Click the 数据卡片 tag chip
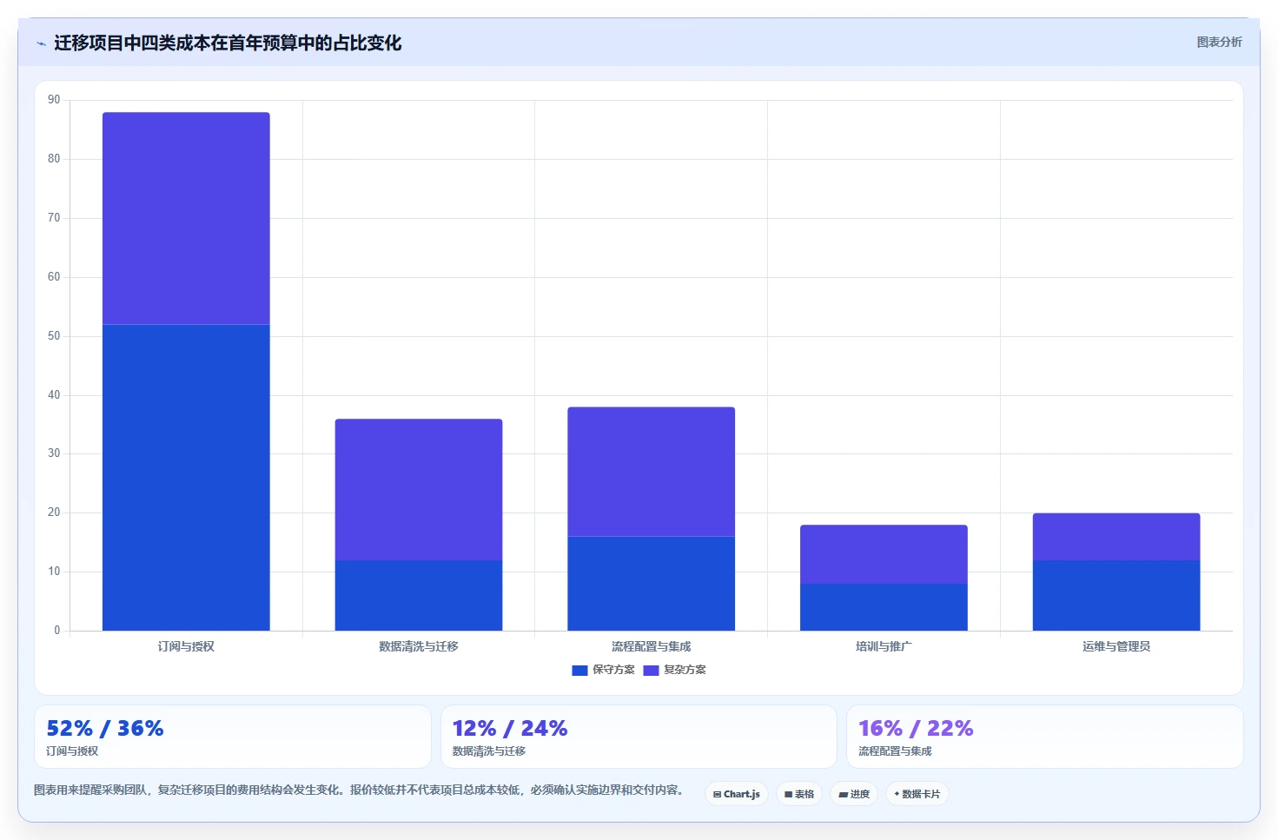 pyautogui.click(x=917, y=794)
